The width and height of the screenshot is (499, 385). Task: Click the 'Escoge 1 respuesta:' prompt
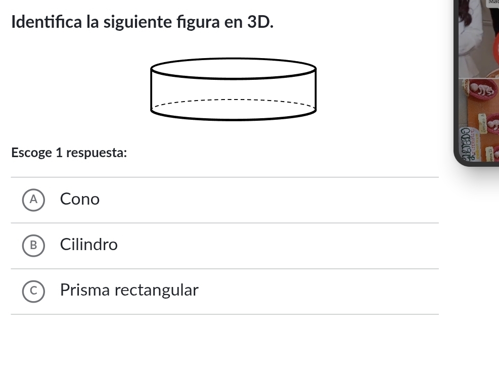69,153
